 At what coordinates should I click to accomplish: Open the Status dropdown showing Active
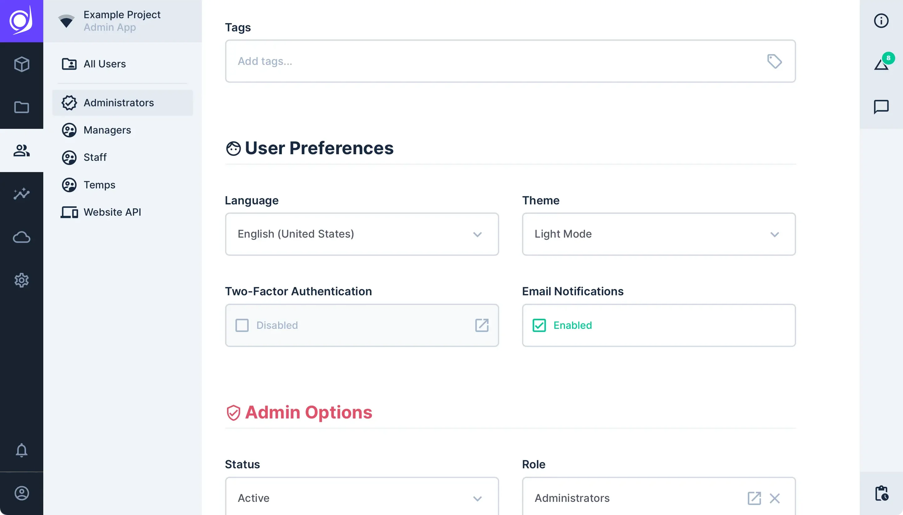362,498
